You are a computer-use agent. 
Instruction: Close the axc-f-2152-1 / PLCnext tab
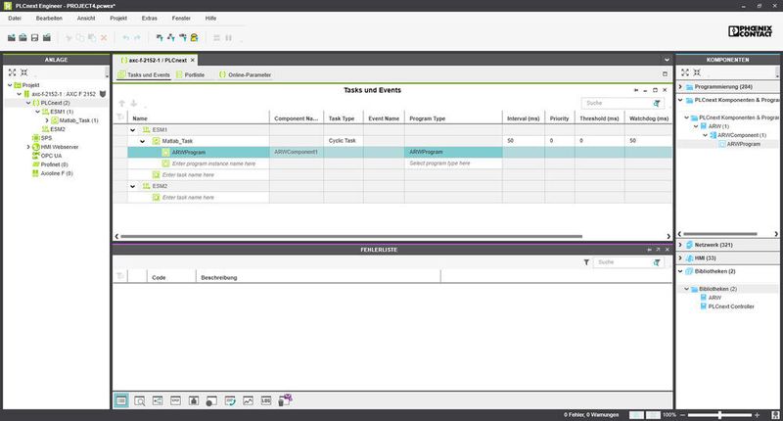coord(192,60)
